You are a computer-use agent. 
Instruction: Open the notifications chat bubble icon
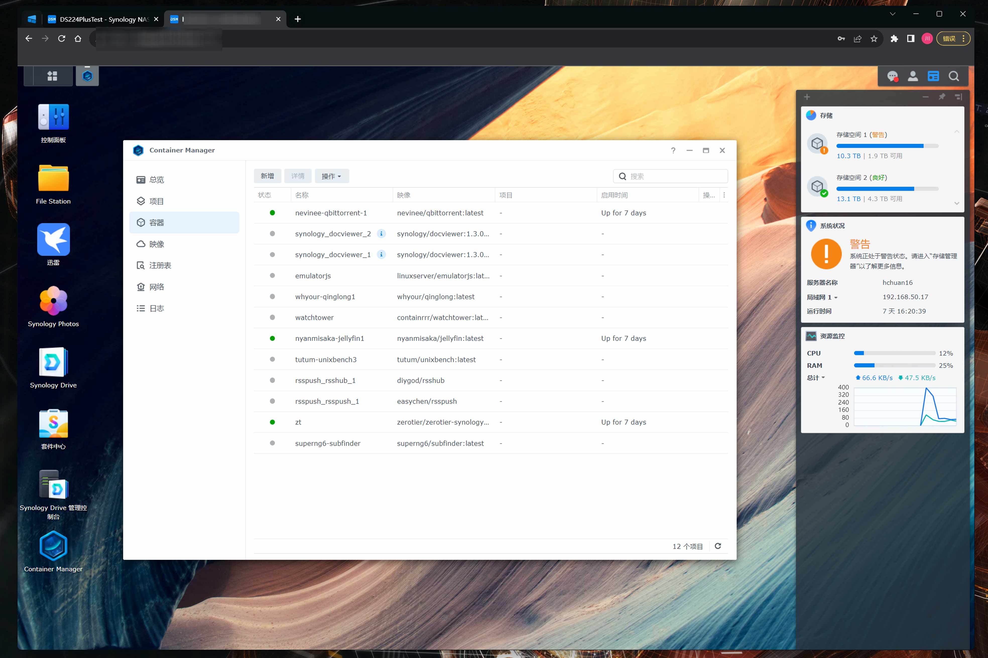click(892, 76)
